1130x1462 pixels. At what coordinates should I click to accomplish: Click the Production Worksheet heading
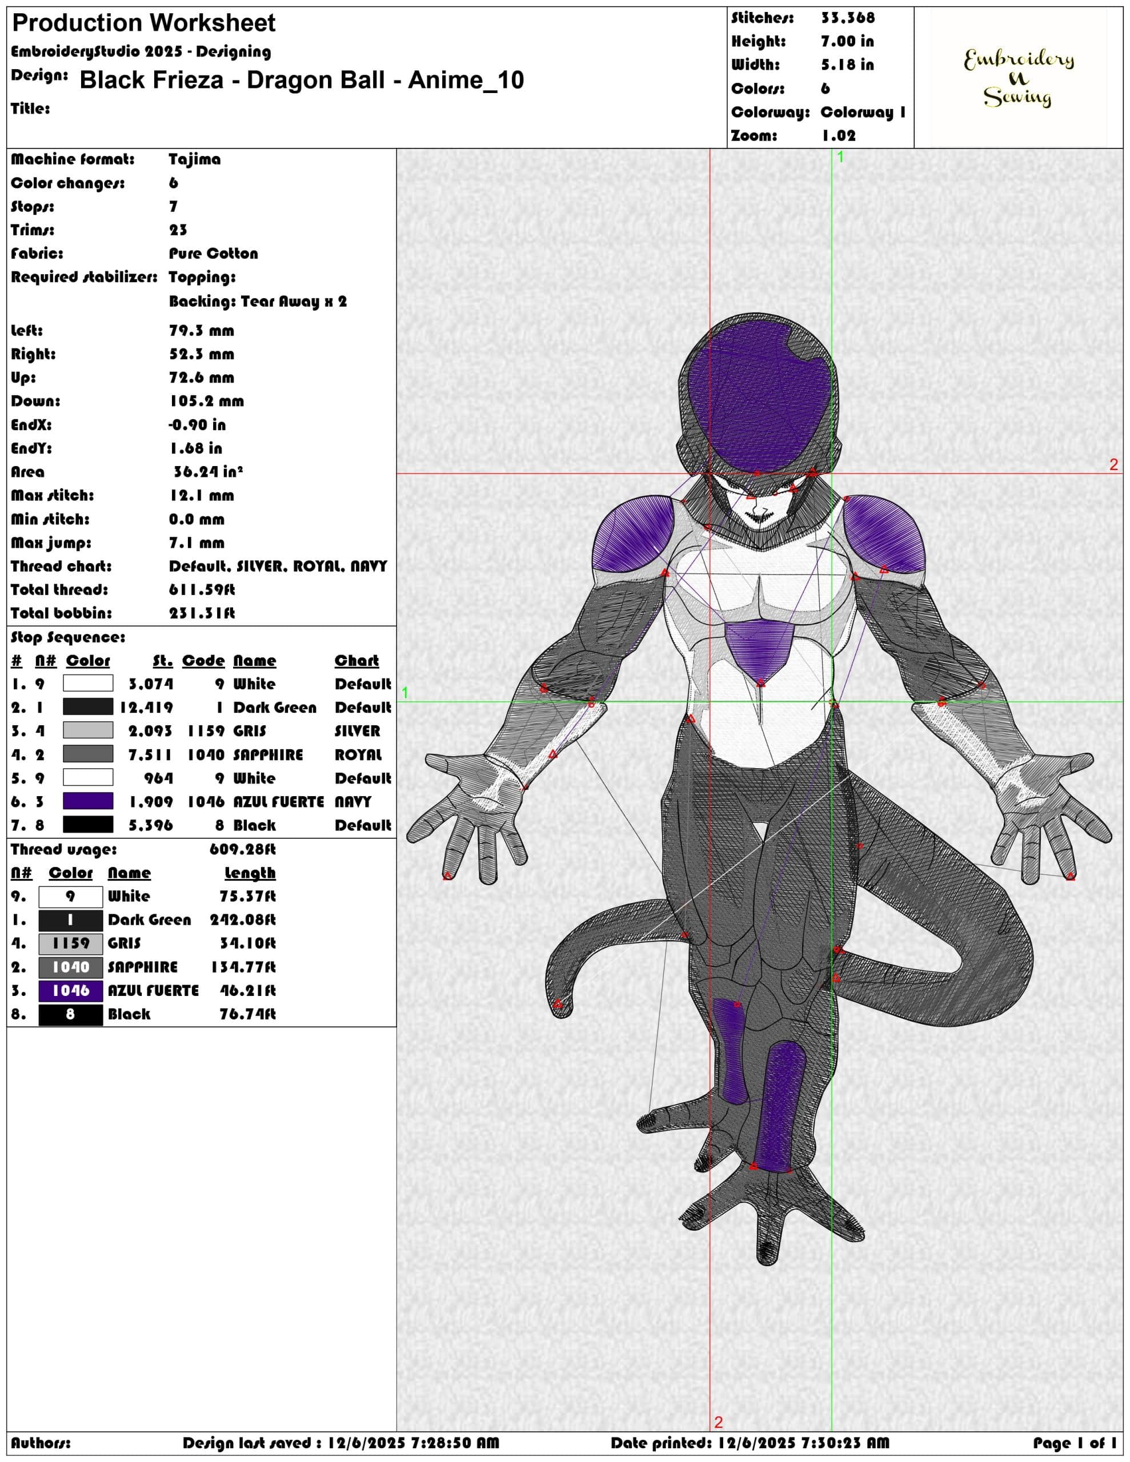(x=143, y=23)
